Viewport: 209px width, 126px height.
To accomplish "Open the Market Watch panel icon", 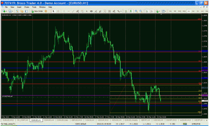I will [x=17, y=11].
